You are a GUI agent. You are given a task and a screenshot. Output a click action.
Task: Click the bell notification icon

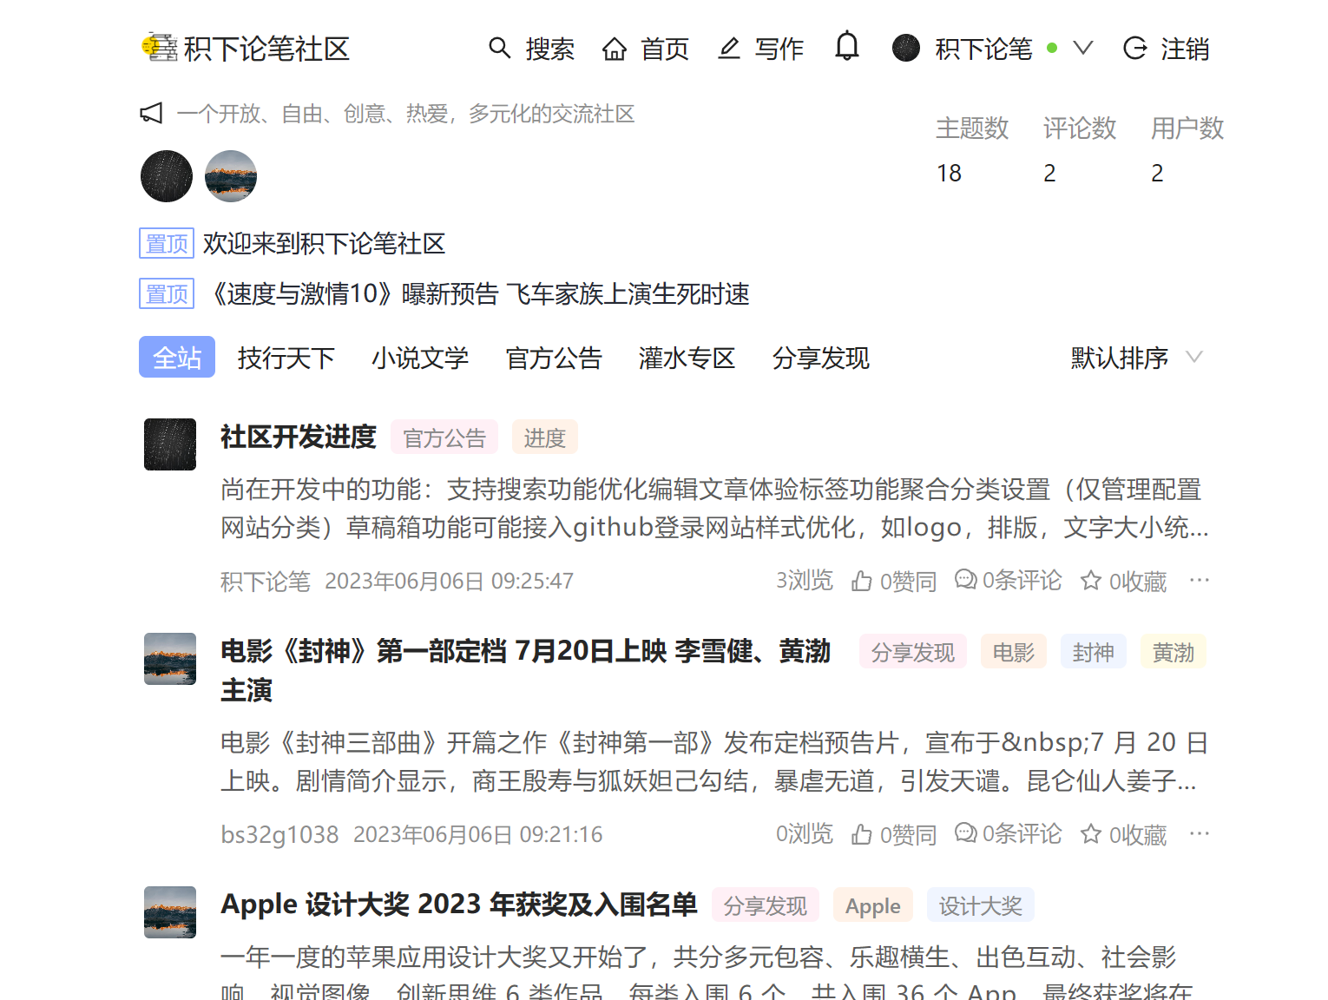[x=846, y=48]
